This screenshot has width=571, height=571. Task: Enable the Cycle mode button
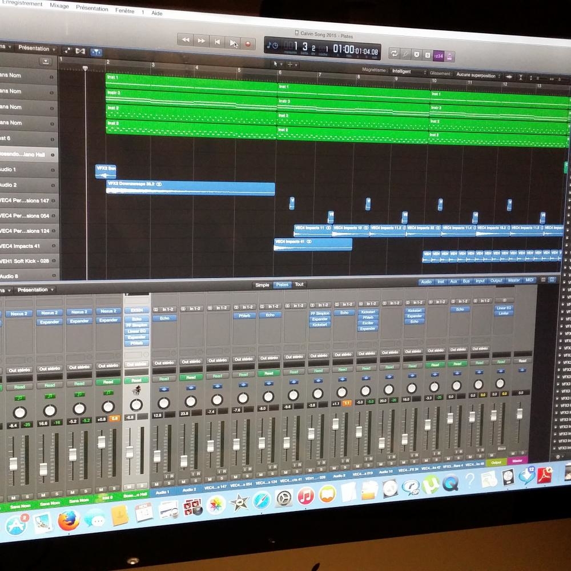(393, 53)
